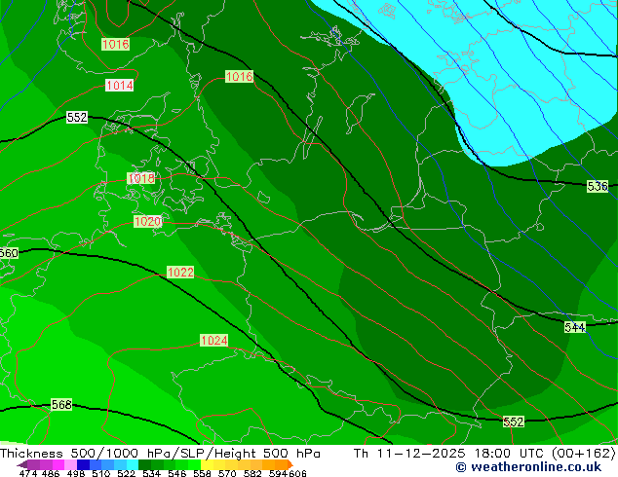The height and width of the screenshot is (477, 618).
Task: Select the 544 height contour label
Action: (575, 327)
